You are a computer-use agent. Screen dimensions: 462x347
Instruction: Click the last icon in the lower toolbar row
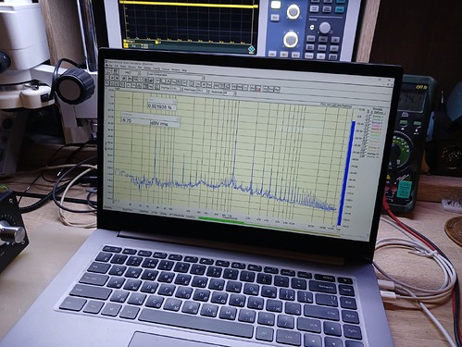coord(277,89)
